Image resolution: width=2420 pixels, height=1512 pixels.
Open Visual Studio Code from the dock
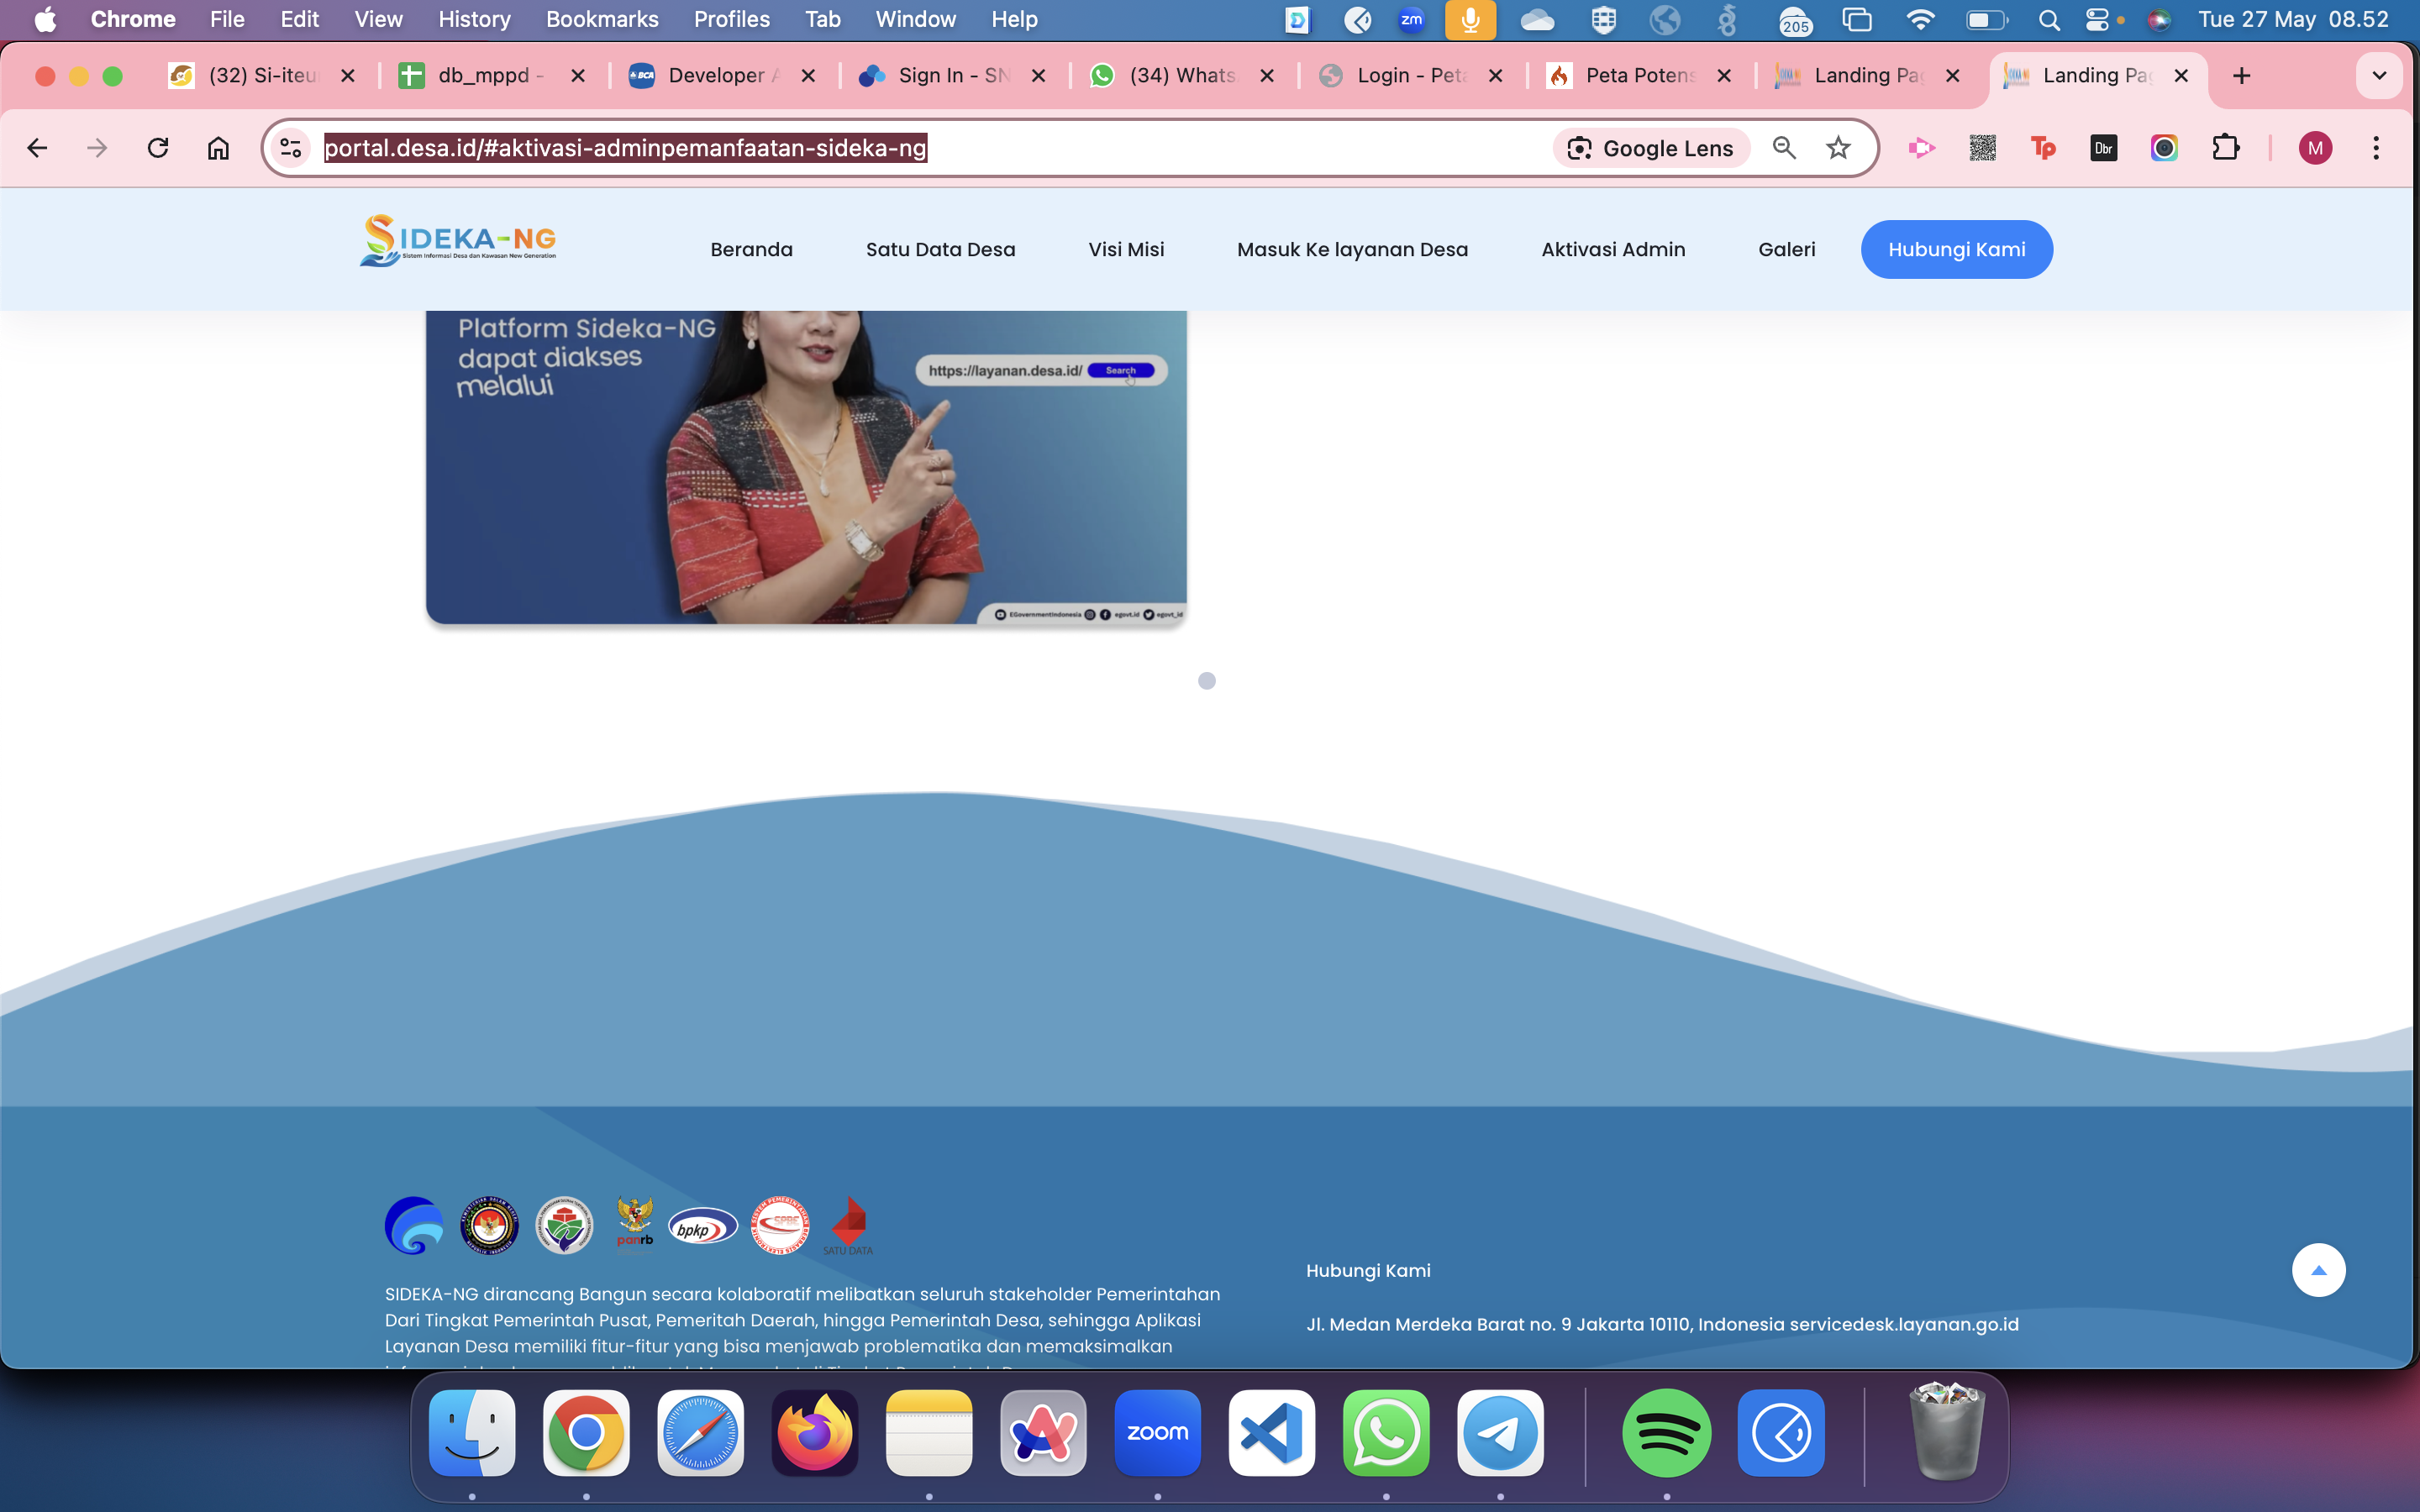(x=1272, y=1433)
